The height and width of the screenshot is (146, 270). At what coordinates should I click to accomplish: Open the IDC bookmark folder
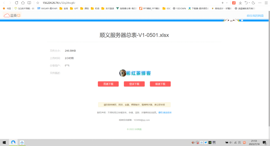[167, 8]
